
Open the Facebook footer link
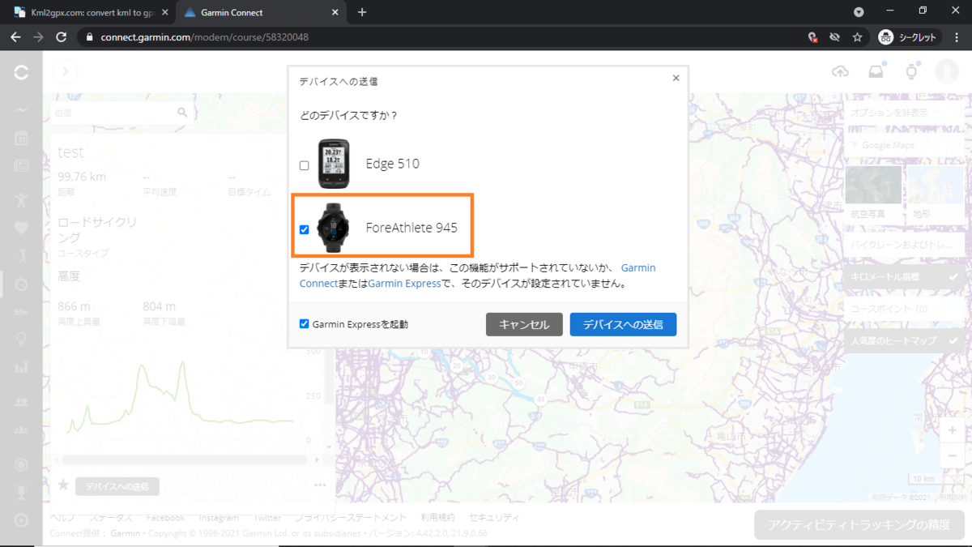[x=165, y=517]
